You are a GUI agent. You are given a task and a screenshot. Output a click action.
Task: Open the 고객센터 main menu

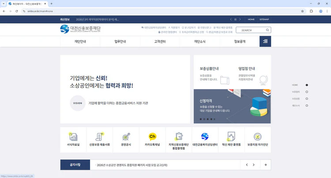pos(160,42)
